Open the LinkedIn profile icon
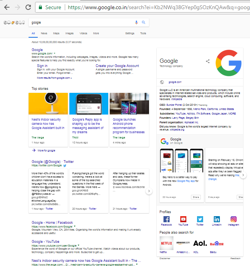This screenshot has height=266, width=250. (x=217, y=219)
